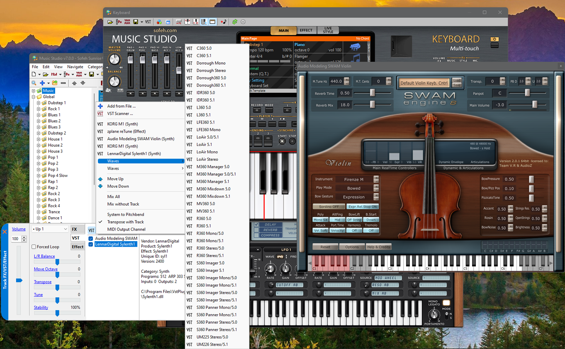Click the Main Volume slider handle
The width and height of the screenshot is (565, 349).
(x=534, y=105)
